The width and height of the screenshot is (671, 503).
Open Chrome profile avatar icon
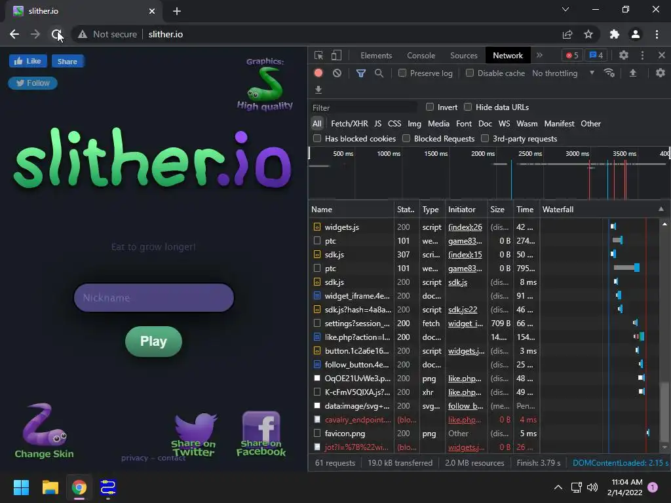(x=636, y=34)
